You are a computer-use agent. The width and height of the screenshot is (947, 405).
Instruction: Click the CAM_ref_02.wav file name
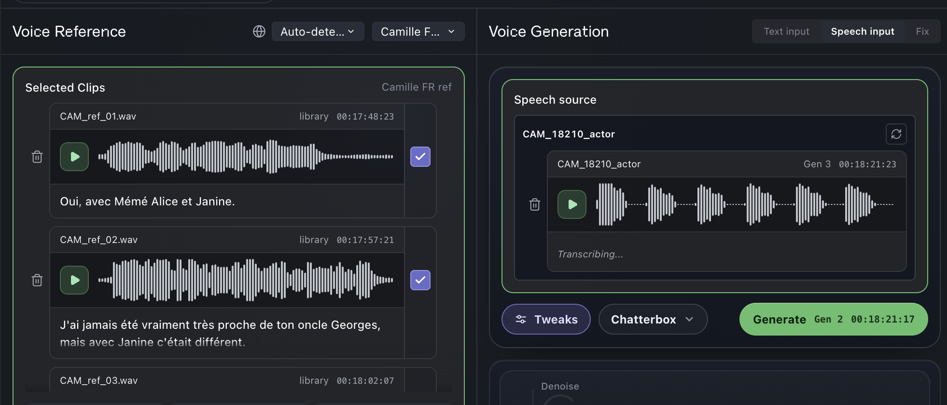pyautogui.click(x=98, y=240)
